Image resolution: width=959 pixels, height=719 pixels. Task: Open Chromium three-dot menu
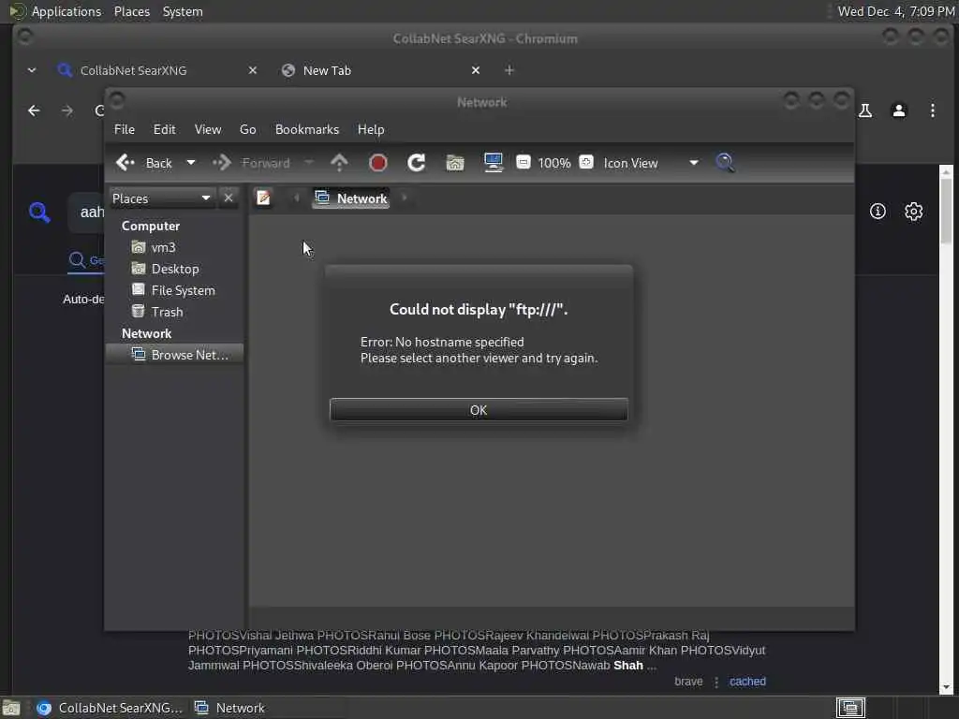pyautogui.click(x=933, y=110)
